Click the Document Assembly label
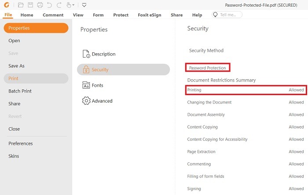This screenshot has width=308, height=195. tap(206, 114)
